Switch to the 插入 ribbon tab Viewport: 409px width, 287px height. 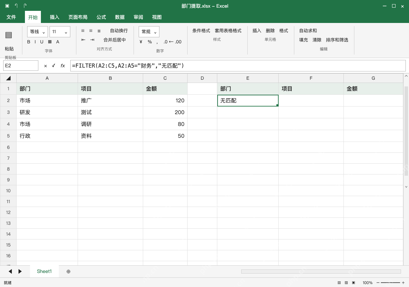[55, 17]
